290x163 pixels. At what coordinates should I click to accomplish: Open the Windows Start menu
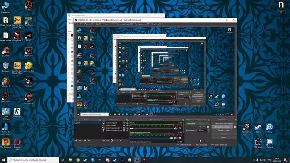(4, 160)
